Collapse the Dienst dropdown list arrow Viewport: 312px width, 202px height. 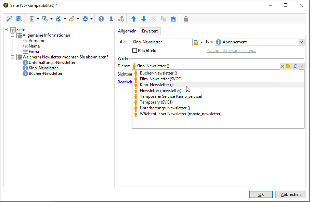tap(301, 66)
